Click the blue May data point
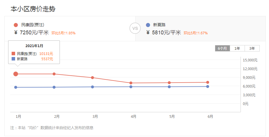Screen dimensions: 269x137 pos(169,87)
